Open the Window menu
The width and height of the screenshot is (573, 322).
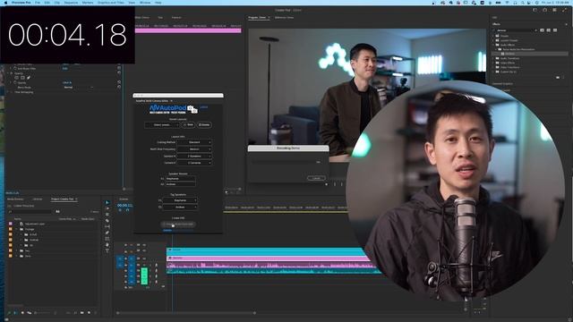tap(145, 3)
